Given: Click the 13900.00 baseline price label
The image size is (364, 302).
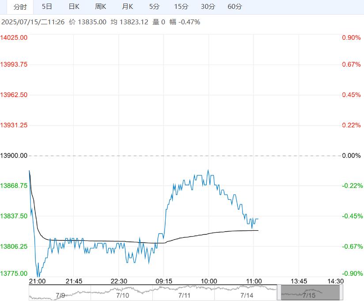Looking at the screenshot, I should coord(14,156).
